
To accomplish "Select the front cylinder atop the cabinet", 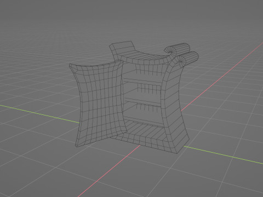I will 187,59.
